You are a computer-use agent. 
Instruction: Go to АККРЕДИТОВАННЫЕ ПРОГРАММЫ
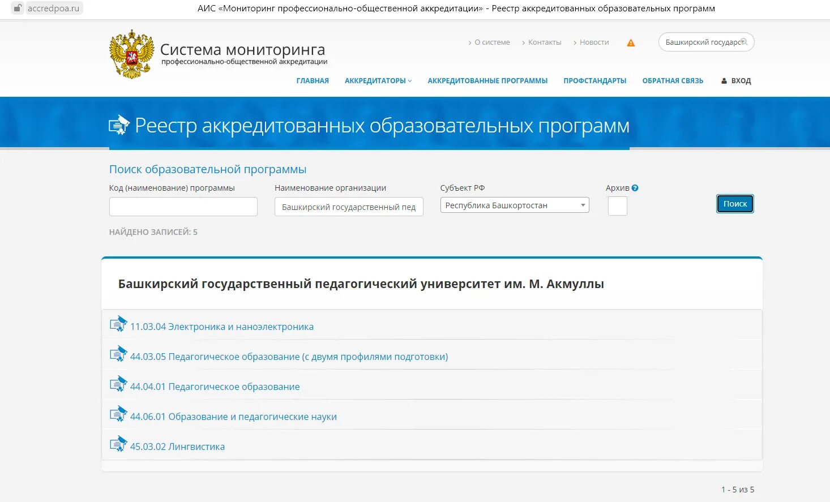pos(487,81)
